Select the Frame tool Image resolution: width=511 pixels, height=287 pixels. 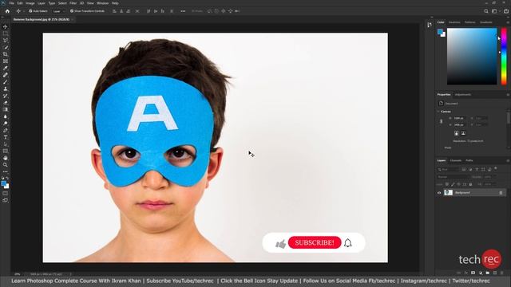6,61
